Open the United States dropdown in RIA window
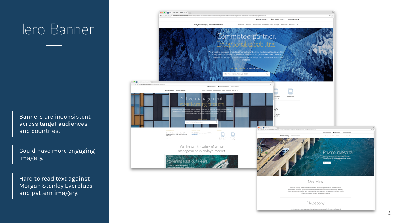Image resolution: width=397 pixels, height=223 pixels. pyautogui.click(x=262, y=19)
